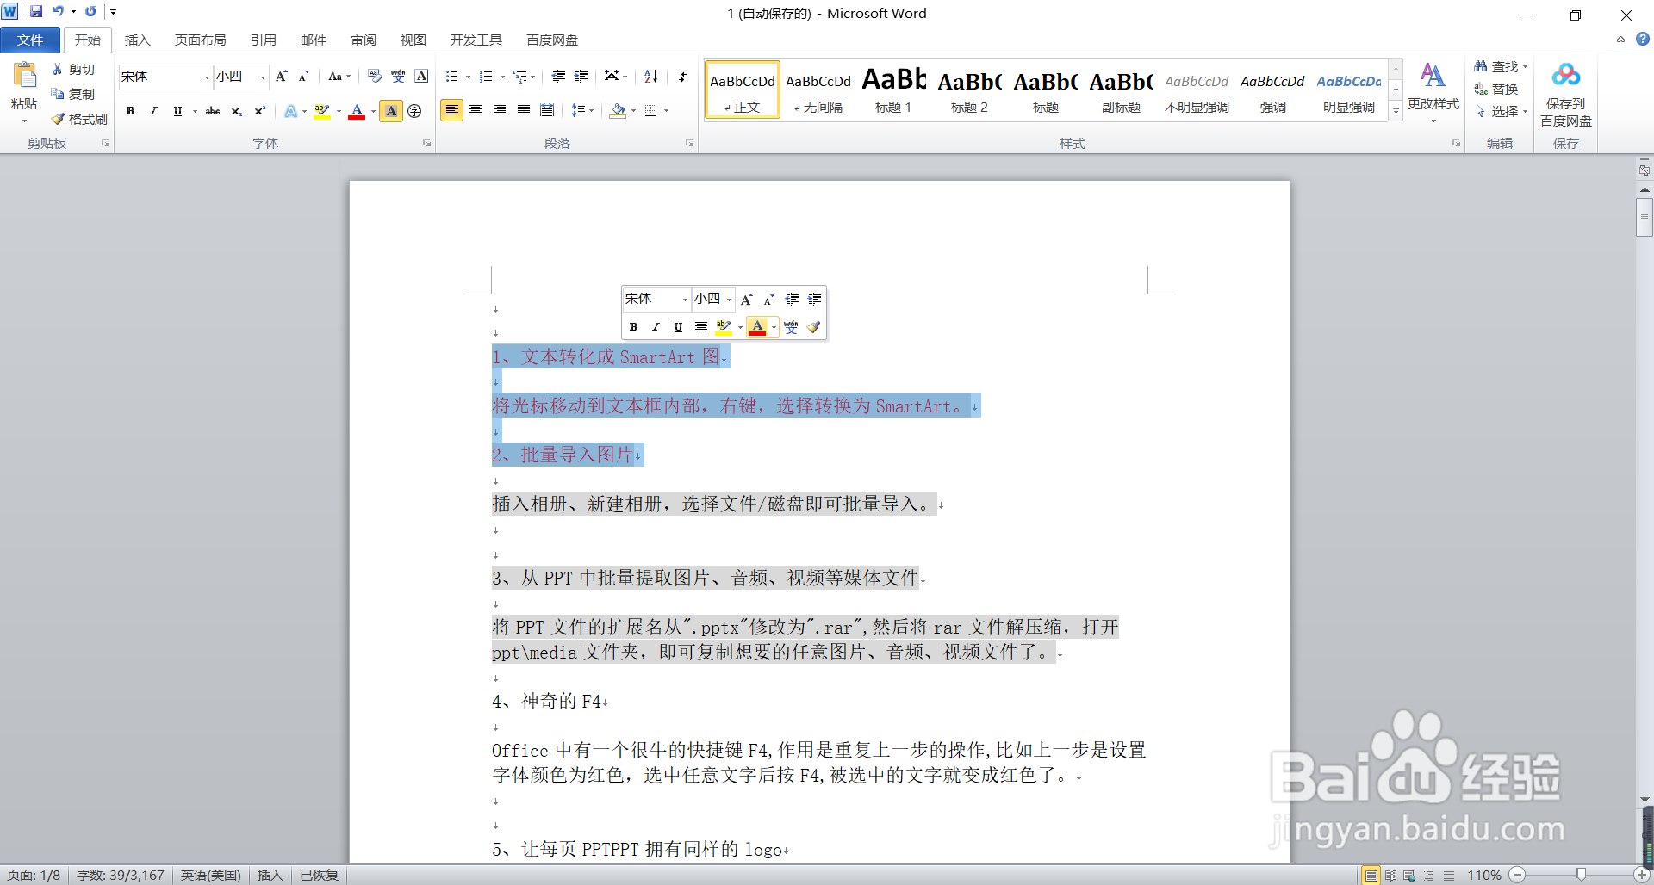Image resolution: width=1654 pixels, height=885 pixels.
Task: Click Save to Baidu Netdisk cloud icon
Action: coord(1565,76)
